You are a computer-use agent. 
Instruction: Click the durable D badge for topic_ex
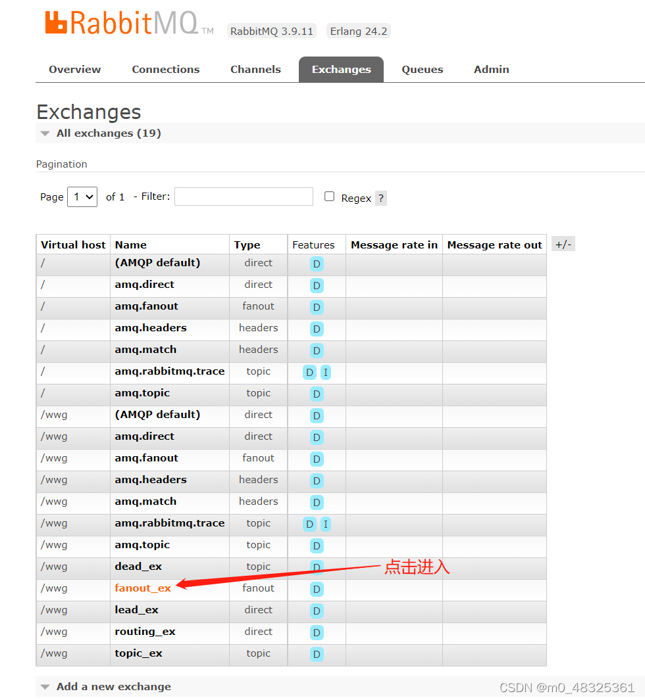317,655
